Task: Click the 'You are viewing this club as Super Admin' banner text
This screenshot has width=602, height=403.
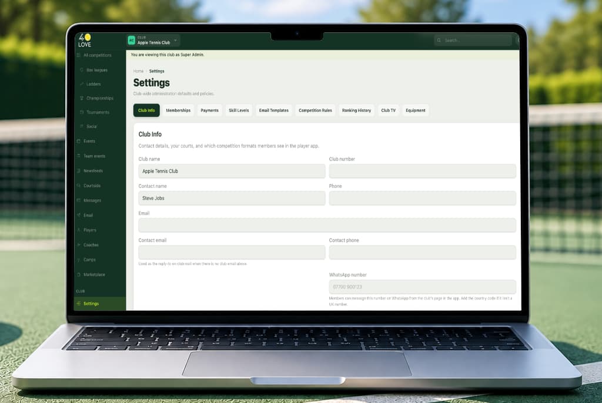Action: click(x=168, y=55)
